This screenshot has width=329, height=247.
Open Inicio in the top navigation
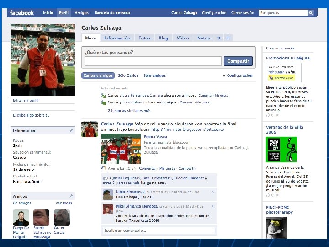tap(48, 13)
